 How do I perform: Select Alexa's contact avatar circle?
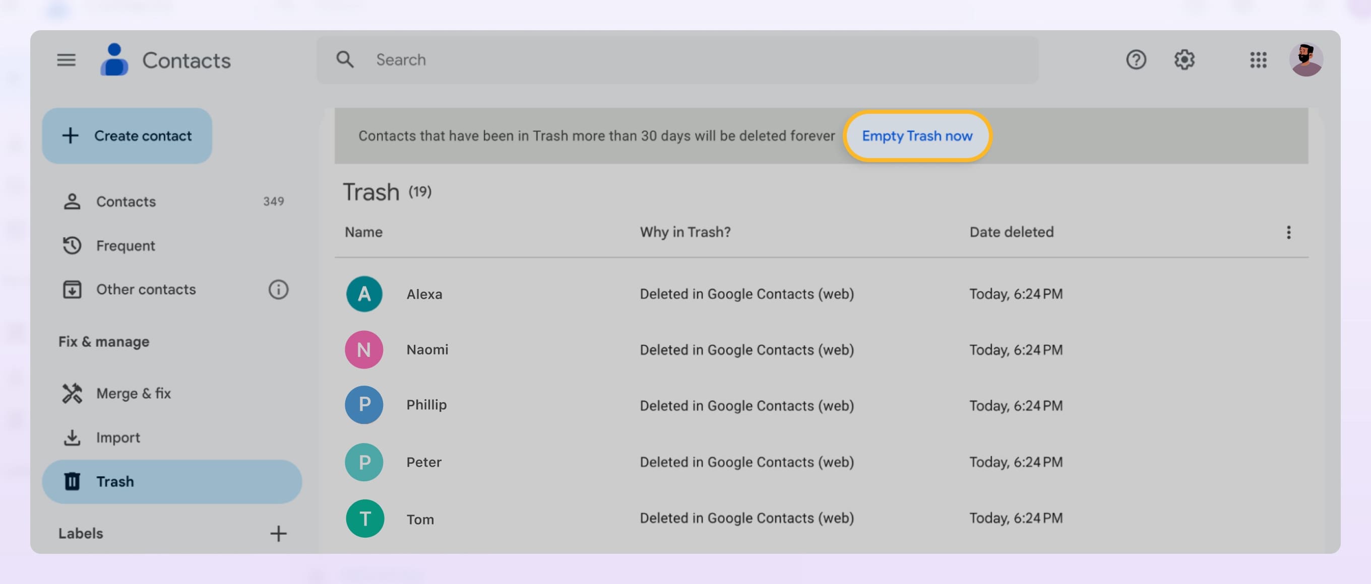point(364,294)
